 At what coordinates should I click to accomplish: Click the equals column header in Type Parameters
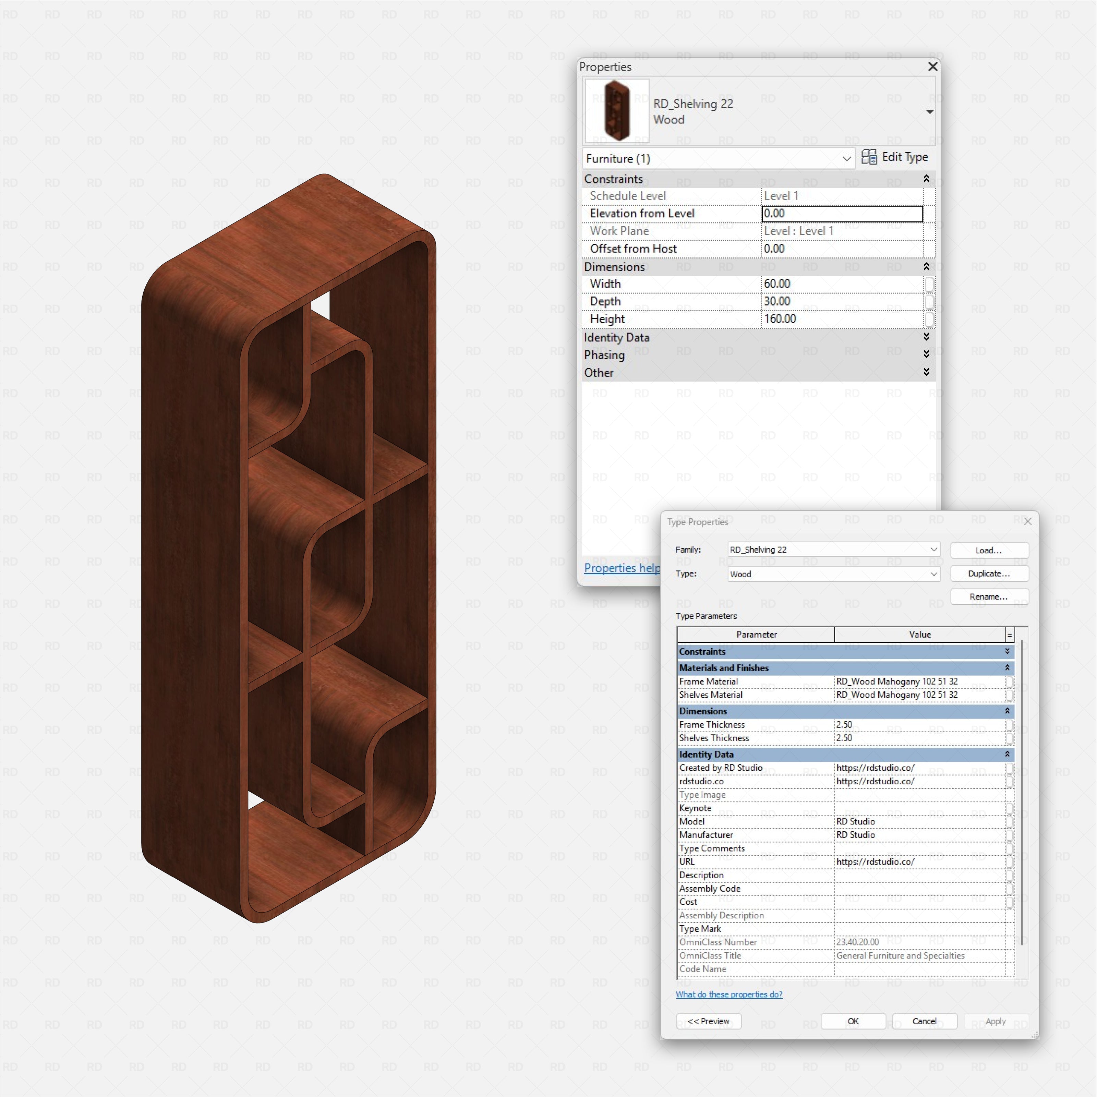click(x=1010, y=635)
